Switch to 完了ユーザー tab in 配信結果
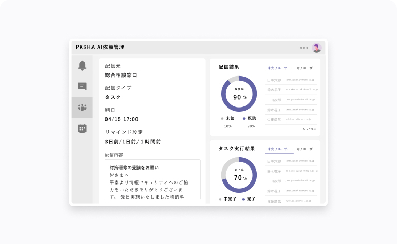397x244 pixels. [306, 68]
